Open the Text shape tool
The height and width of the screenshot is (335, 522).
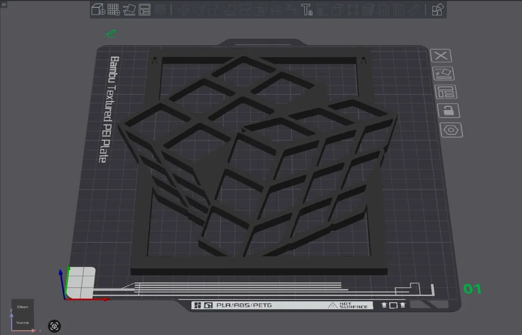coord(306,9)
